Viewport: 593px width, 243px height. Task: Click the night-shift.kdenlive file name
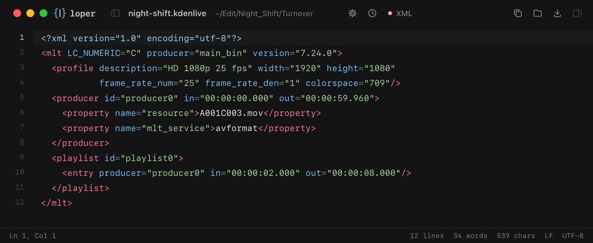[167, 13]
